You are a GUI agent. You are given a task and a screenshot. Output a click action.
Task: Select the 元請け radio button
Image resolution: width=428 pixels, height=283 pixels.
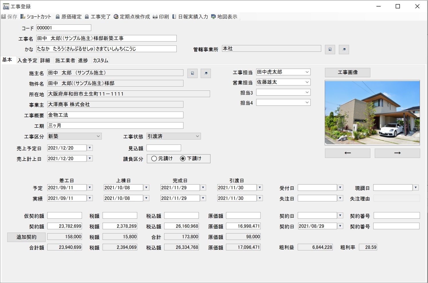tap(154, 159)
